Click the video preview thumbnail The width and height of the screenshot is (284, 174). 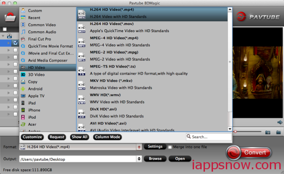tap(257, 72)
